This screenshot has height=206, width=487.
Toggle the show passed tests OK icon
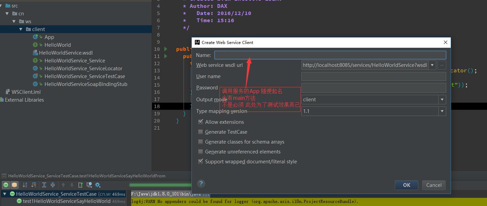click(6, 185)
